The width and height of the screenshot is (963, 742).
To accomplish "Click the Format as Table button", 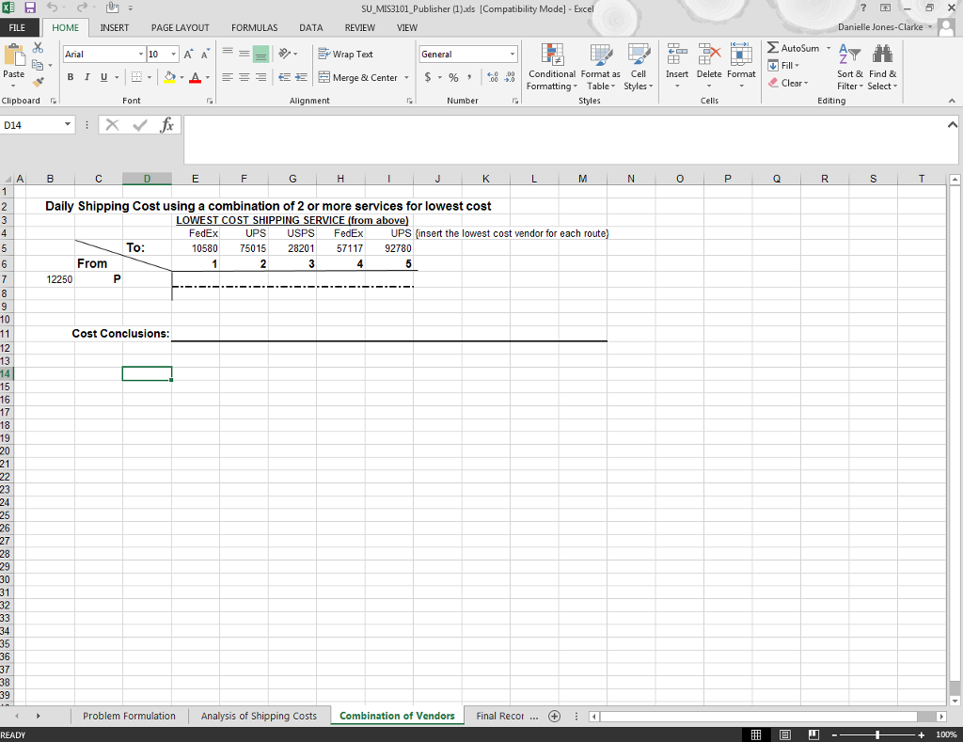I will [x=600, y=68].
